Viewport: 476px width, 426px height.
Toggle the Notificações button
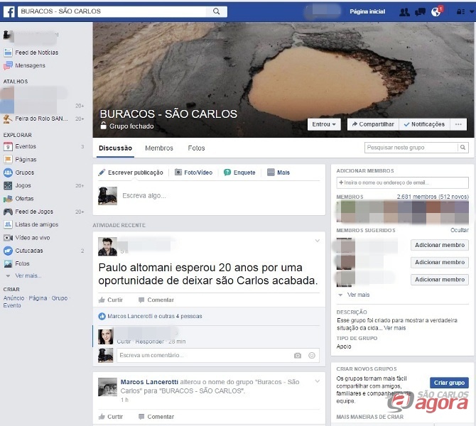[x=424, y=124]
